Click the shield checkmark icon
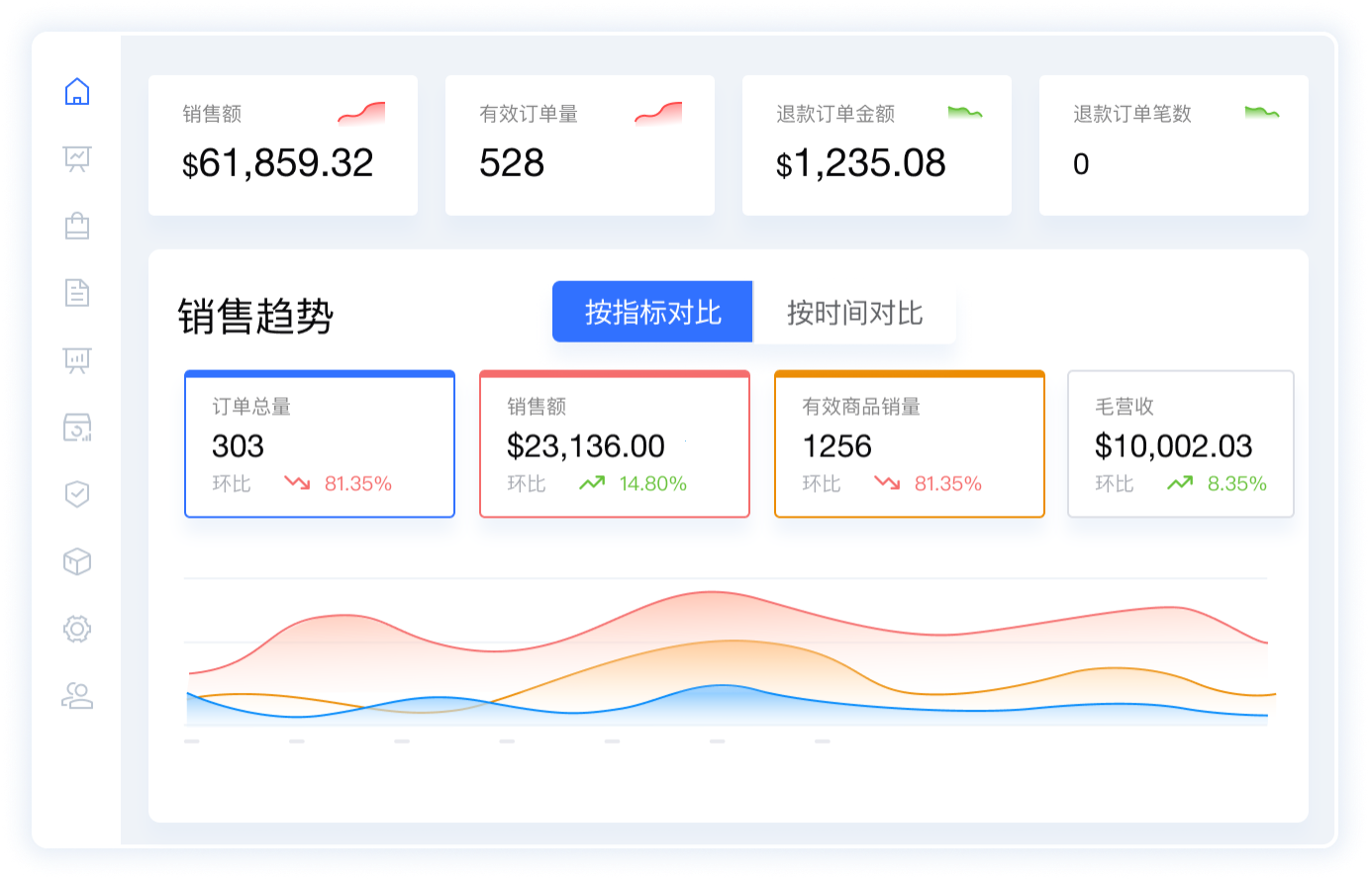The height and width of the screenshot is (881, 1370). pos(77,494)
